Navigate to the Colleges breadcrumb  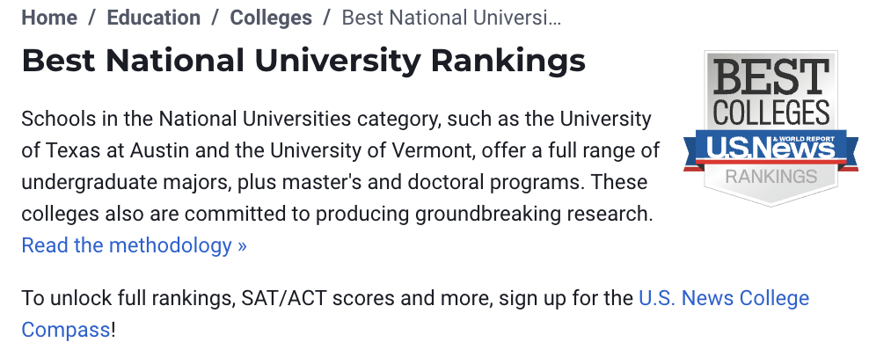tap(271, 18)
